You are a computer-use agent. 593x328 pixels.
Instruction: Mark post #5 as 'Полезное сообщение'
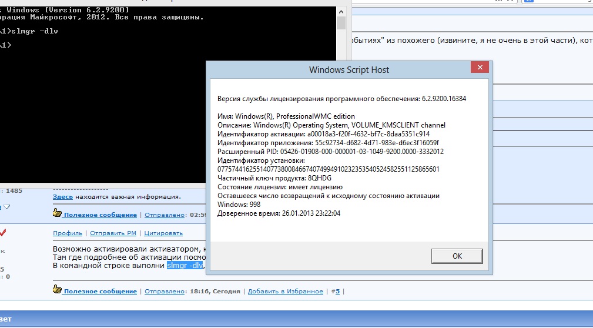tap(100, 291)
